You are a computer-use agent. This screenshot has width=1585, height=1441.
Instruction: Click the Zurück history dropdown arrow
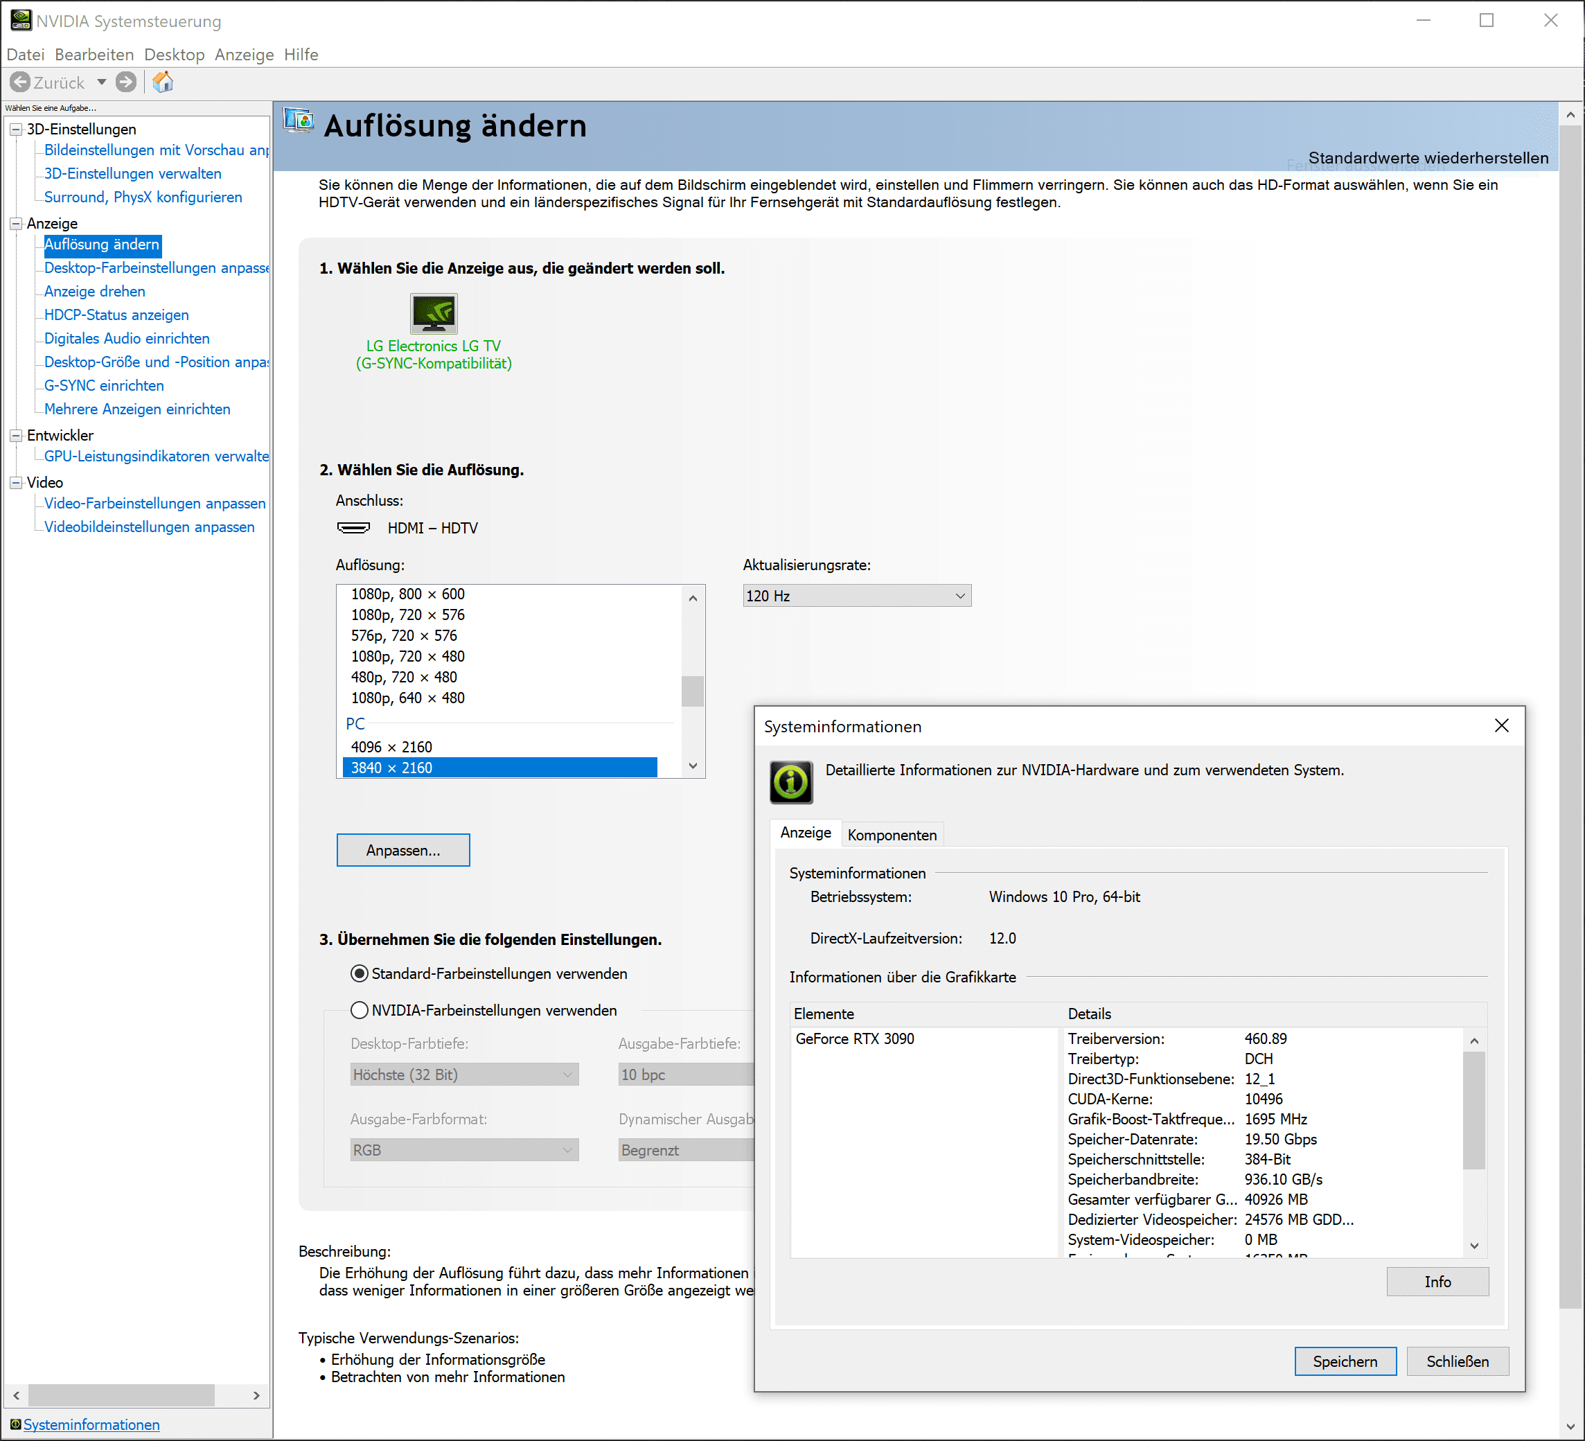click(101, 82)
